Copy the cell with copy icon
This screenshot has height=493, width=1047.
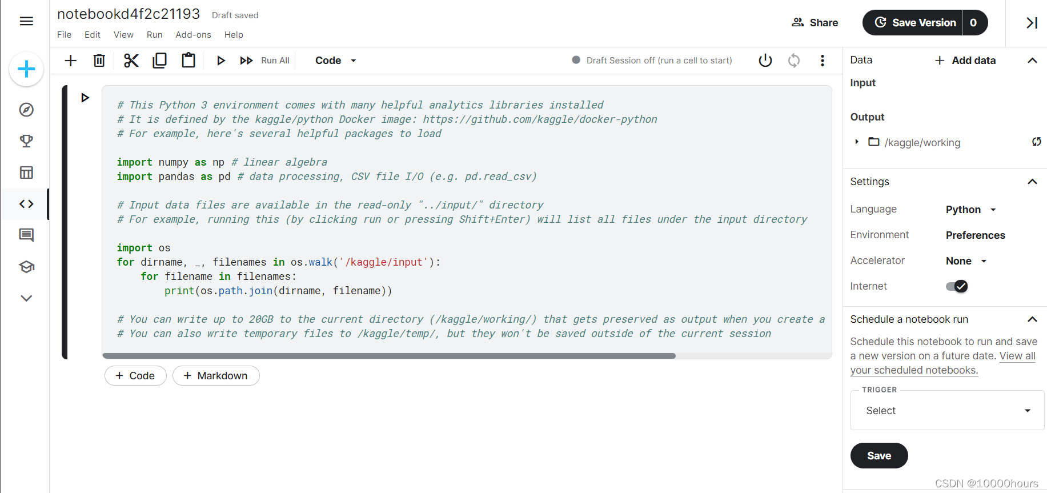160,61
